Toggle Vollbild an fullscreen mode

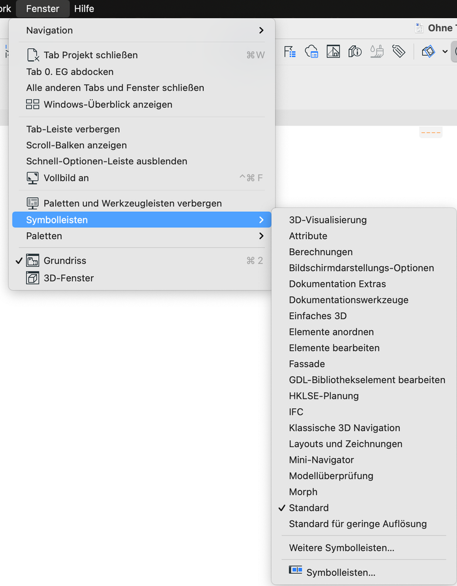point(66,178)
